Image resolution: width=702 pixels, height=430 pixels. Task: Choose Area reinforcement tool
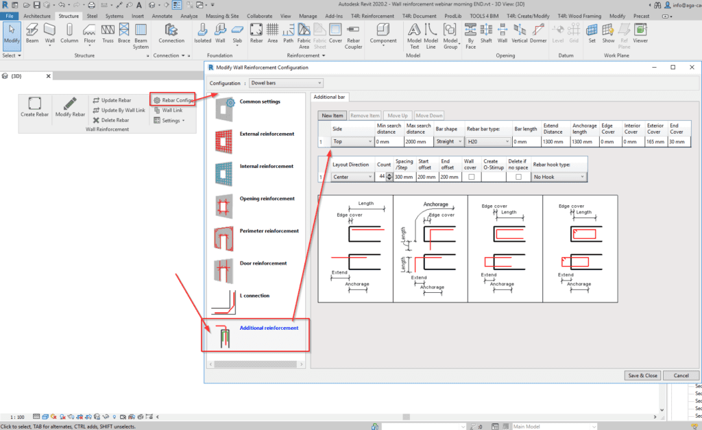272,34
